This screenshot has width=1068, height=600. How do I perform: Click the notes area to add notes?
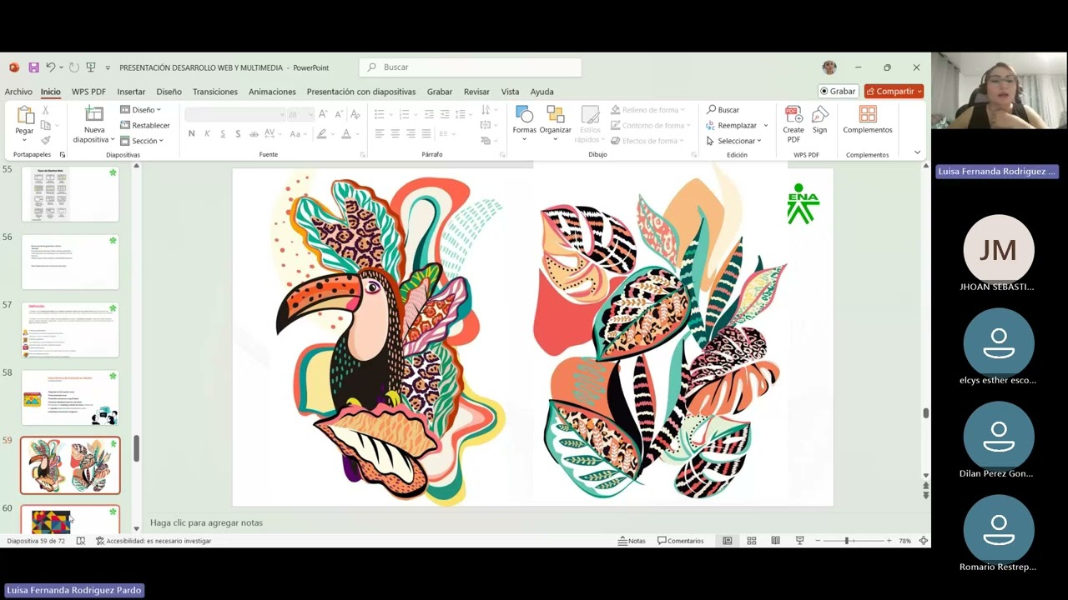(x=534, y=522)
